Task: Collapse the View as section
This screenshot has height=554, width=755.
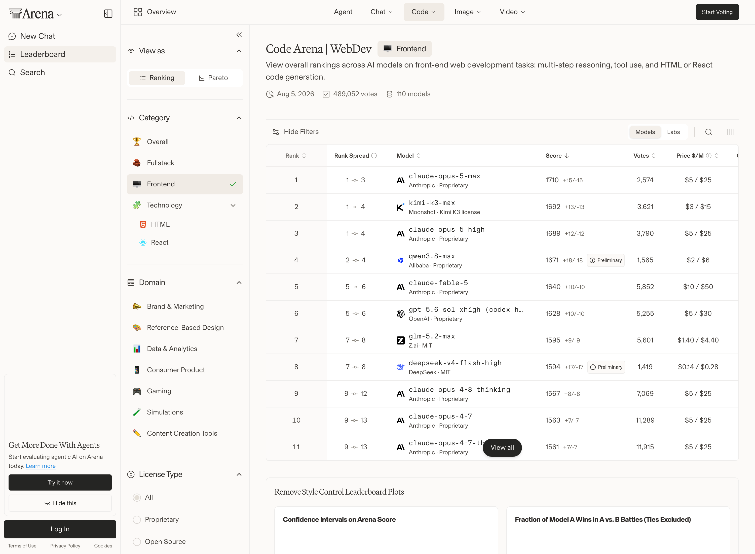Action: pyautogui.click(x=239, y=51)
